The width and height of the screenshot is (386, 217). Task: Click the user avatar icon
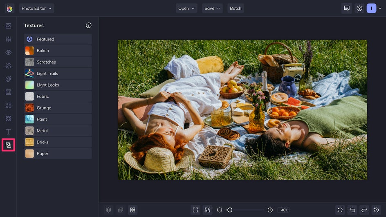coord(371,8)
